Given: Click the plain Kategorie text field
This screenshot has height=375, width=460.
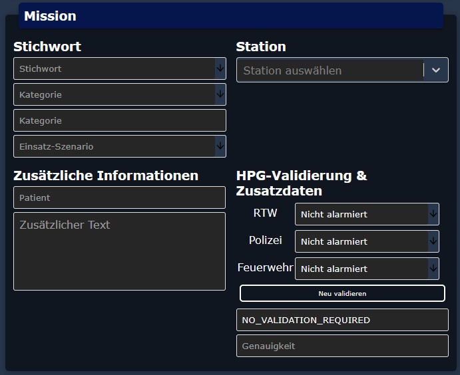Looking at the screenshot, I should (x=120, y=120).
